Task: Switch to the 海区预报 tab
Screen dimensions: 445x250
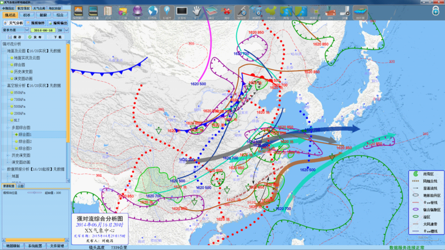Action: (x=54, y=8)
